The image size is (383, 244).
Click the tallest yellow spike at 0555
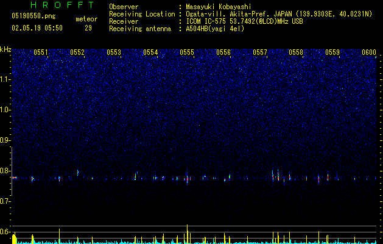188,234
